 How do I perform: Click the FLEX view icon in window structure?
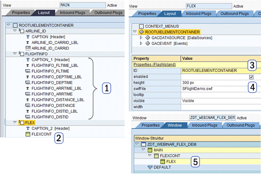point(163,161)
